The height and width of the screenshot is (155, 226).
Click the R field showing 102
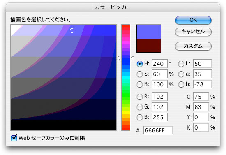tap(159, 97)
